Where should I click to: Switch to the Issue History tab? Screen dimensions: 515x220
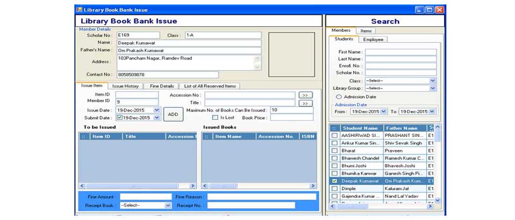click(x=125, y=86)
